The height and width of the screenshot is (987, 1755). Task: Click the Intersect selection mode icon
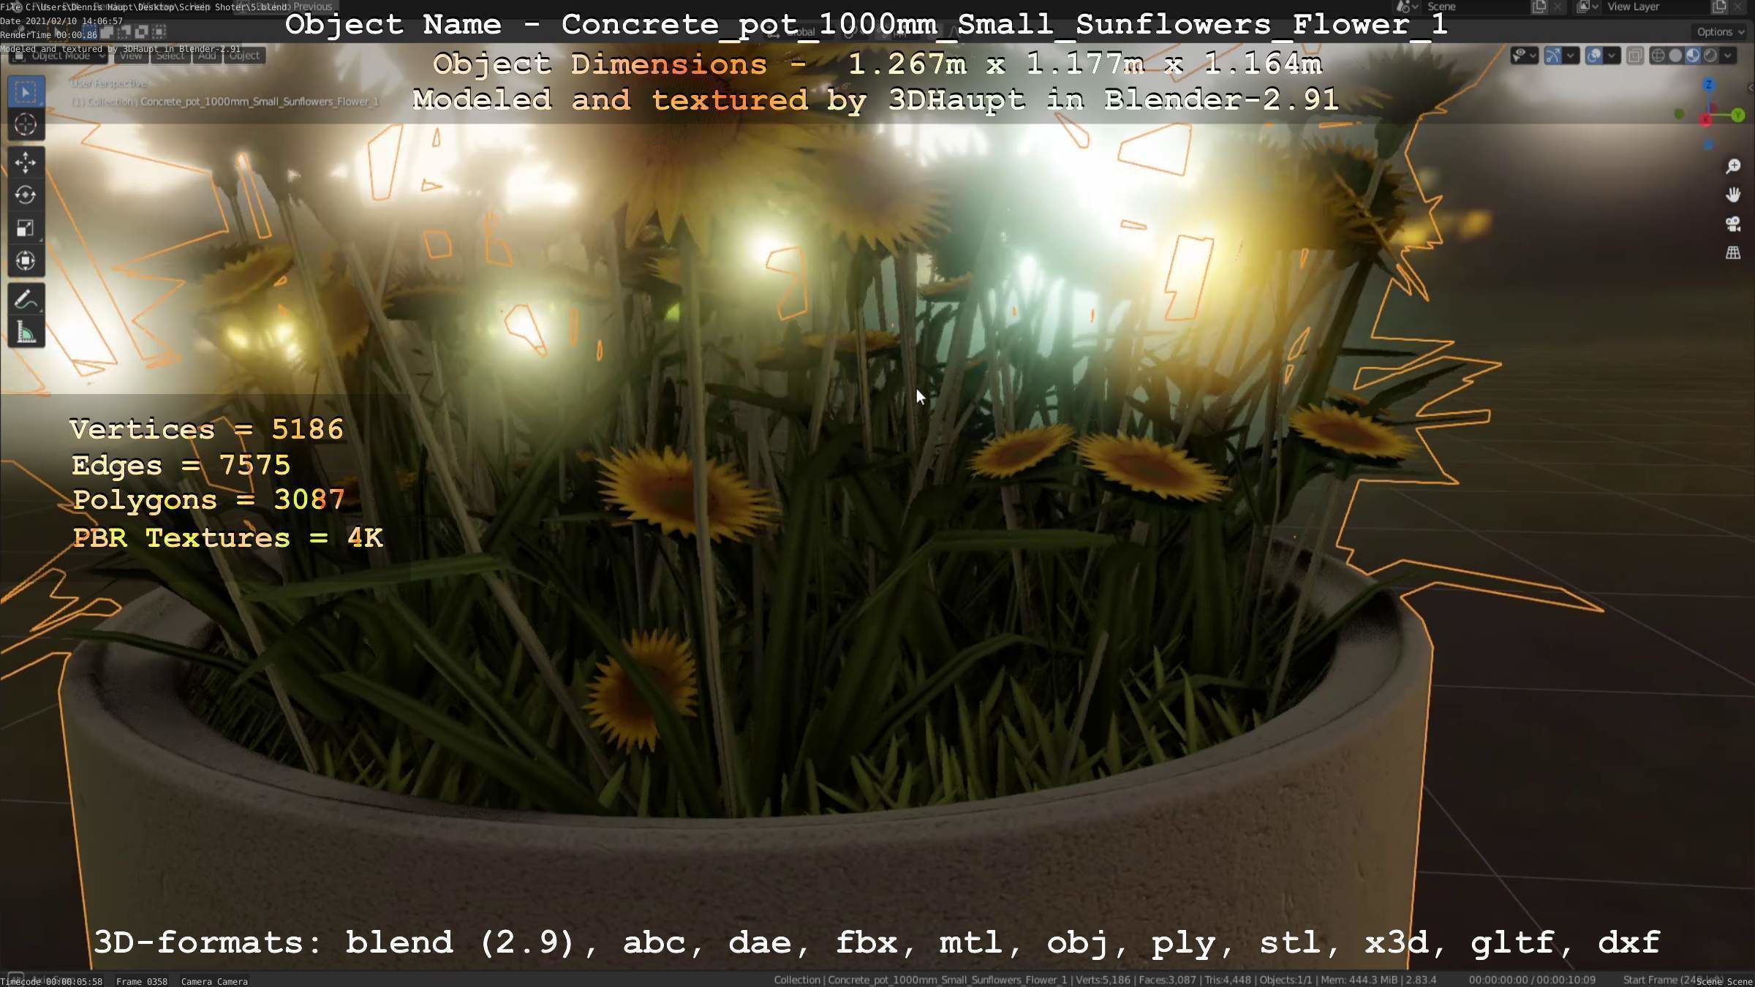159,31
